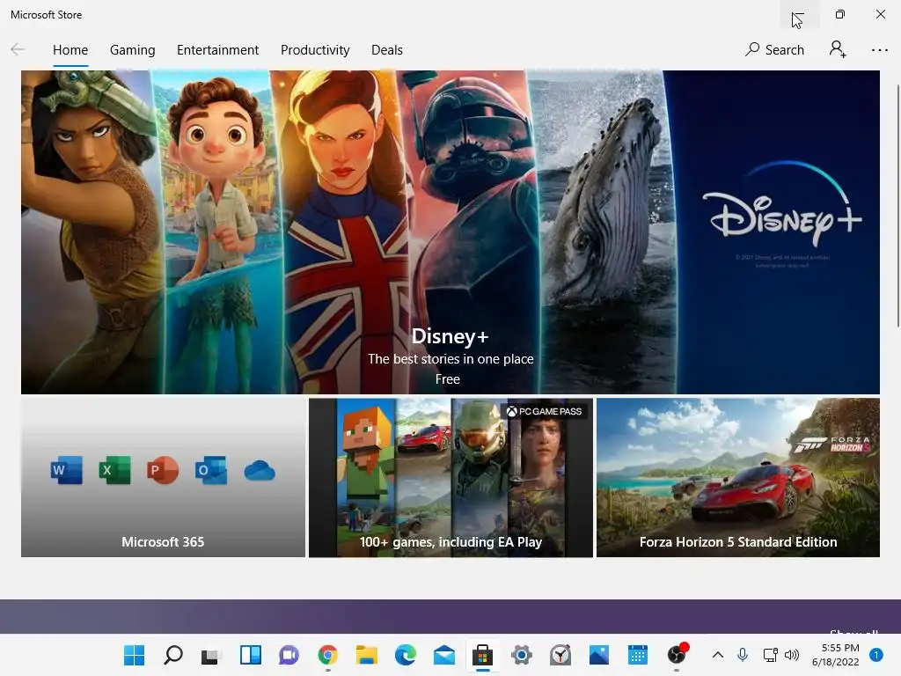Open the volume speaker tray icon
The height and width of the screenshot is (676, 901).
click(792, 655)
